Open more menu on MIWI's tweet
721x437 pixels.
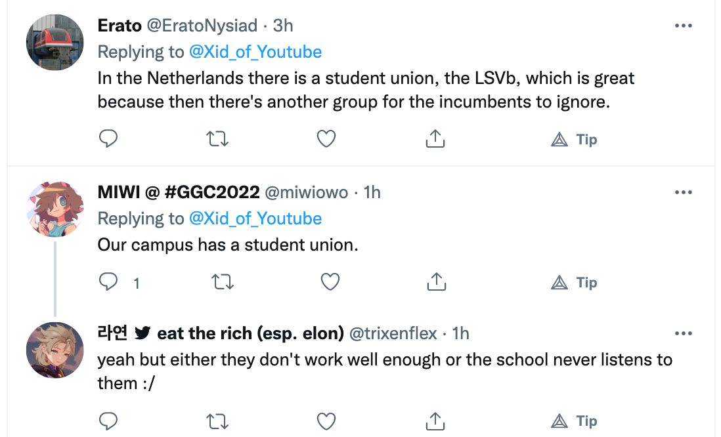point(684,192)
